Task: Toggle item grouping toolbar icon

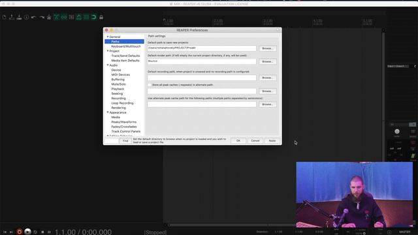Action: pos(64,18)
